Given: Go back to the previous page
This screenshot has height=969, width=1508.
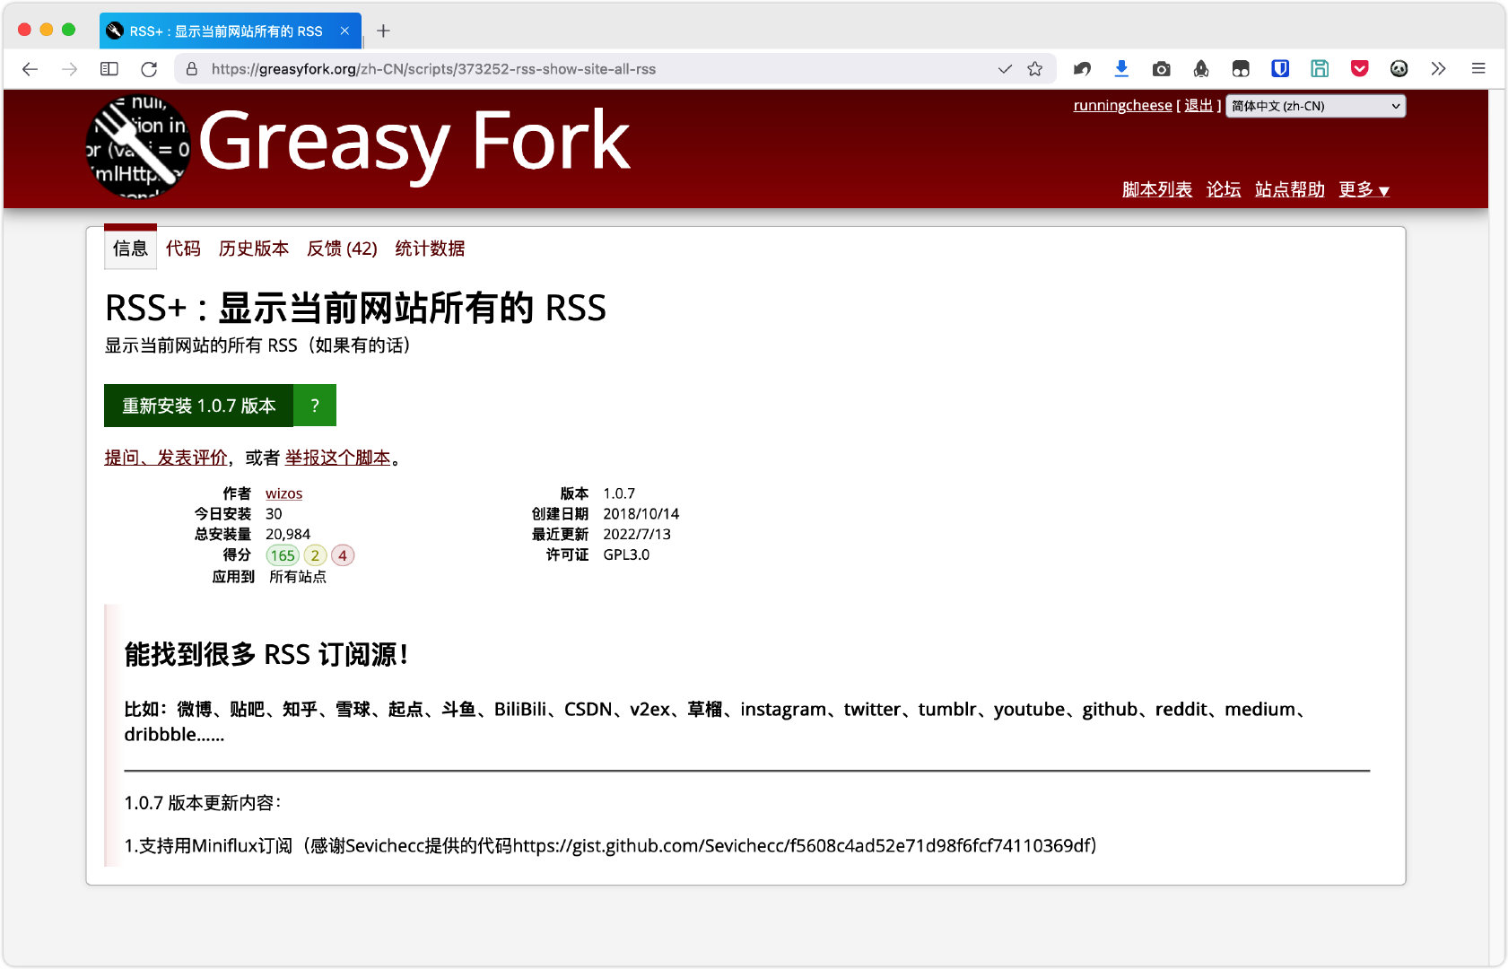Looking at the screenshot, I should 30,69.
